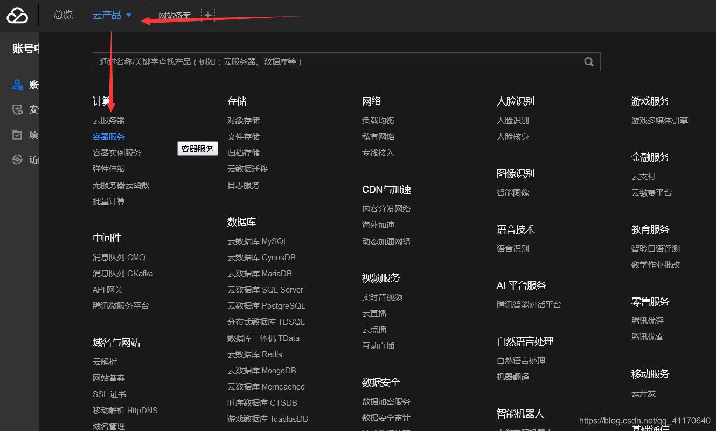Open 人脸核身

pyautogui.click(x=513, y=137)
